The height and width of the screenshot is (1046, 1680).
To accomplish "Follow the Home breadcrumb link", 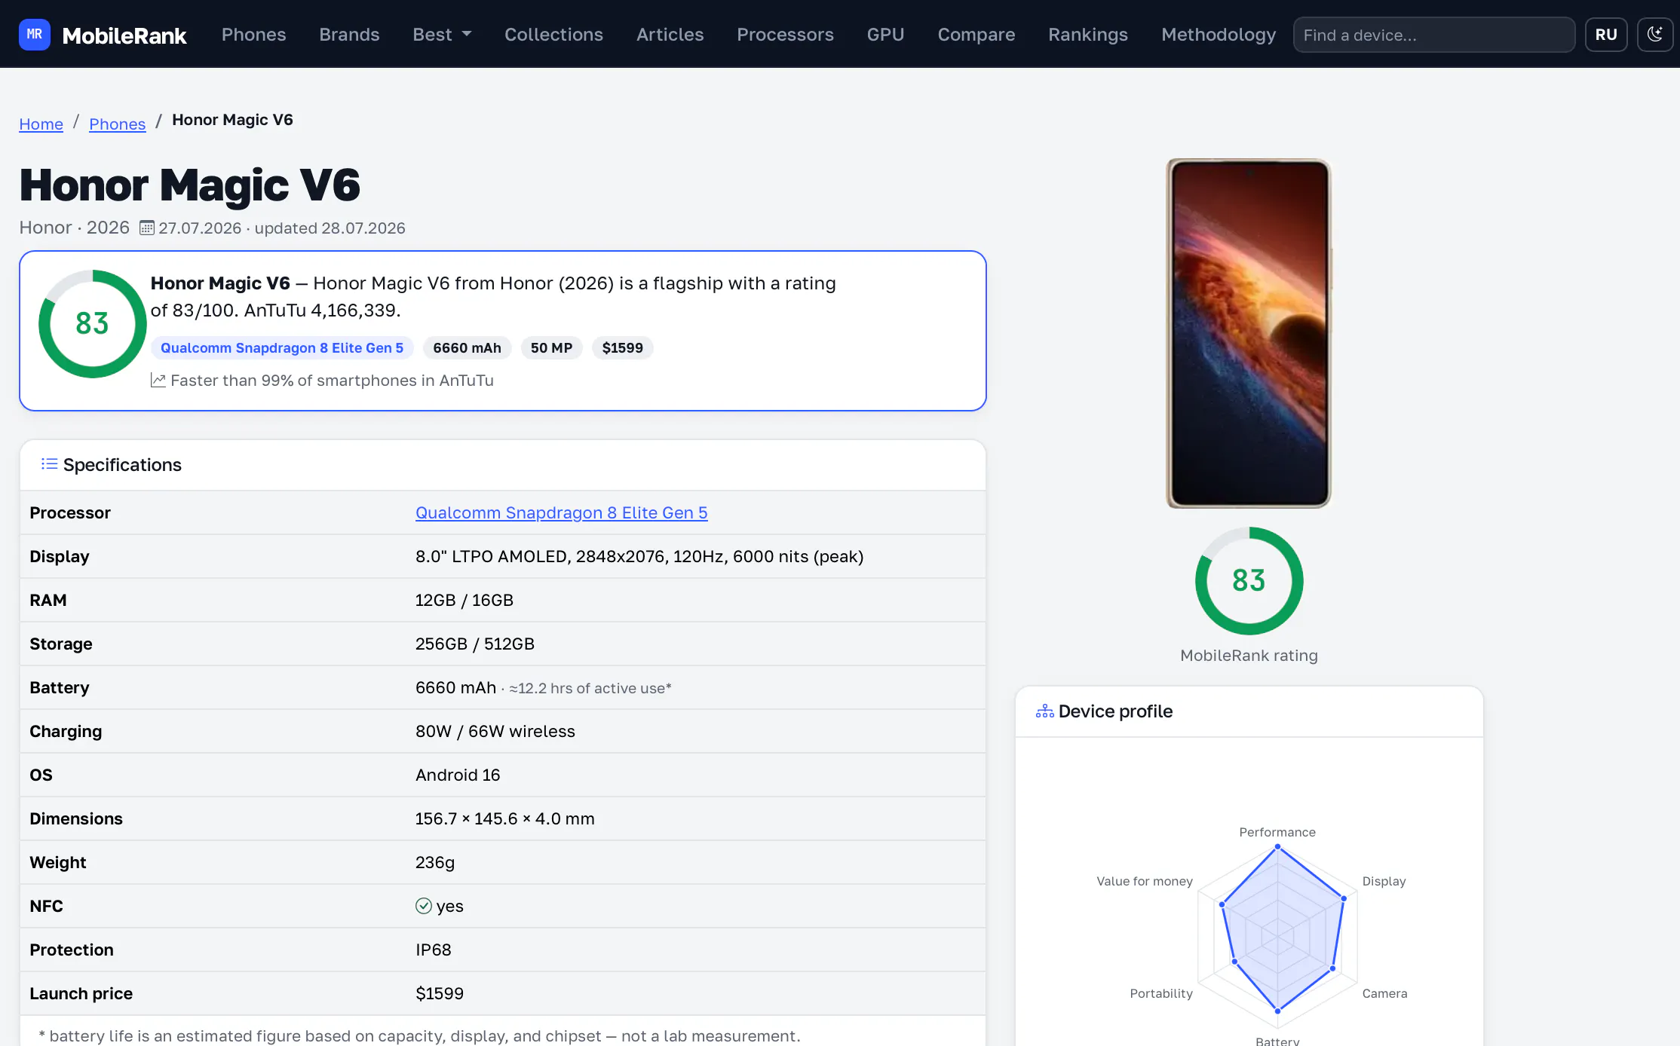I will click(x=41, y=124).
